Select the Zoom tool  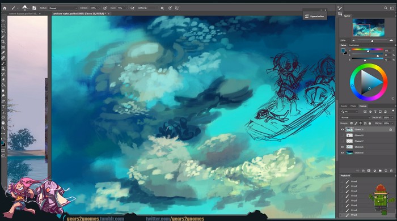3,128
